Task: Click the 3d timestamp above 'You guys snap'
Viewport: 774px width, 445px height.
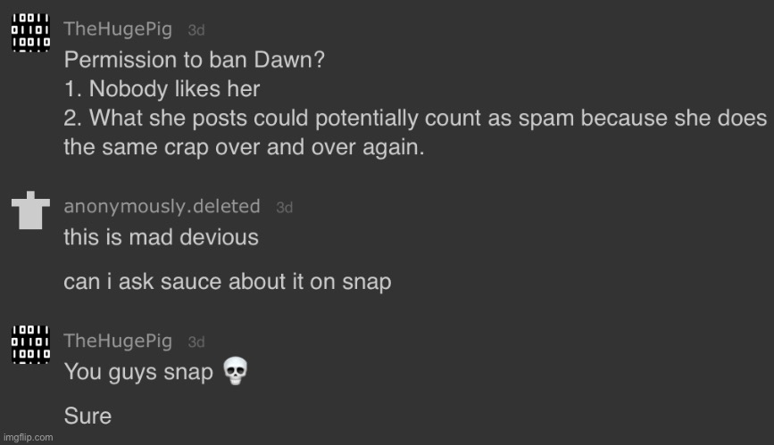Action: point(196,342)
